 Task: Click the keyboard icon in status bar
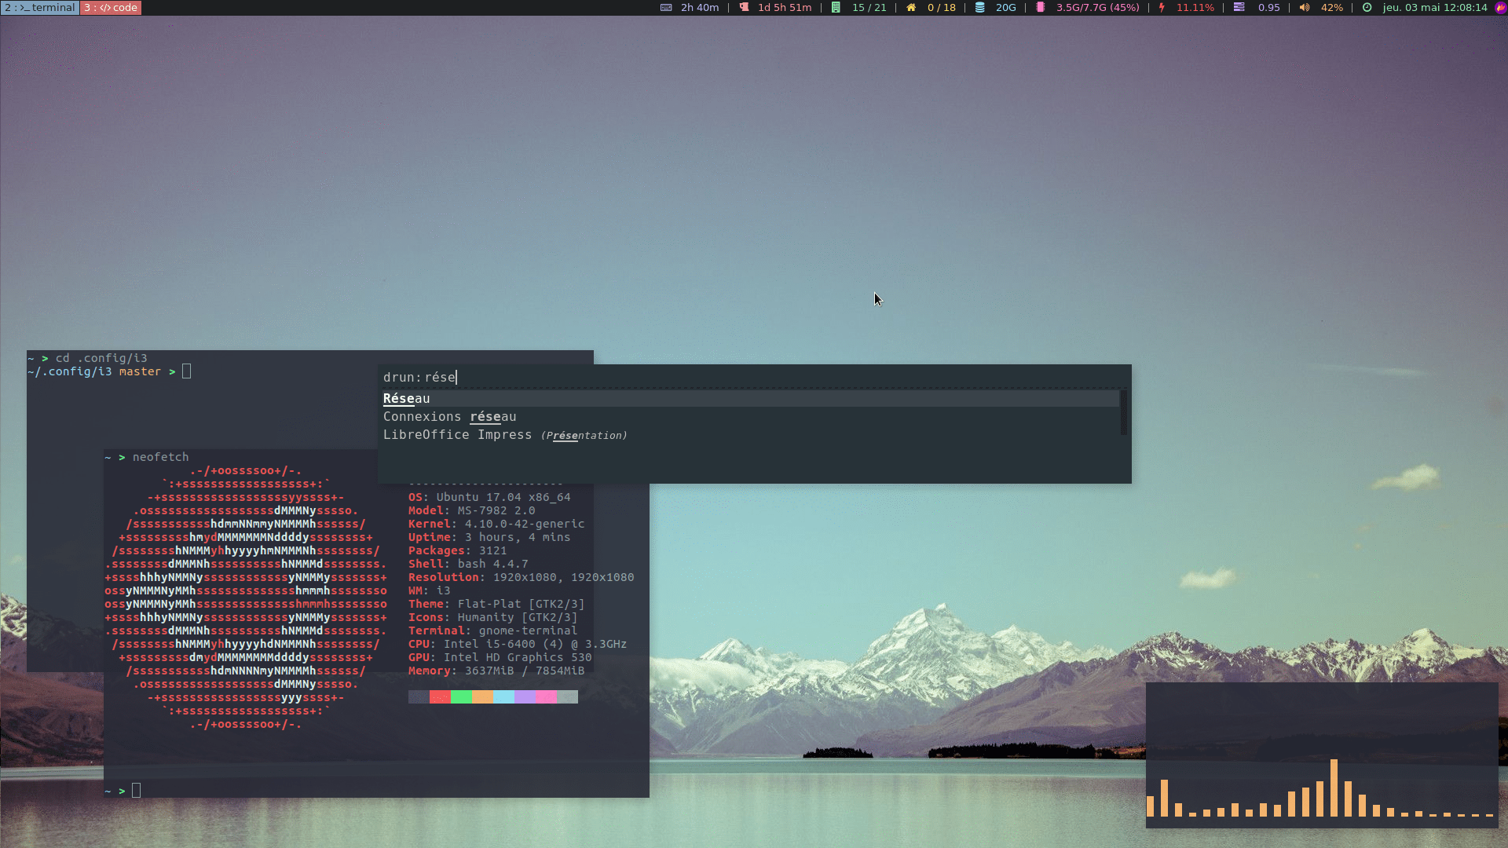click(666, 7)
